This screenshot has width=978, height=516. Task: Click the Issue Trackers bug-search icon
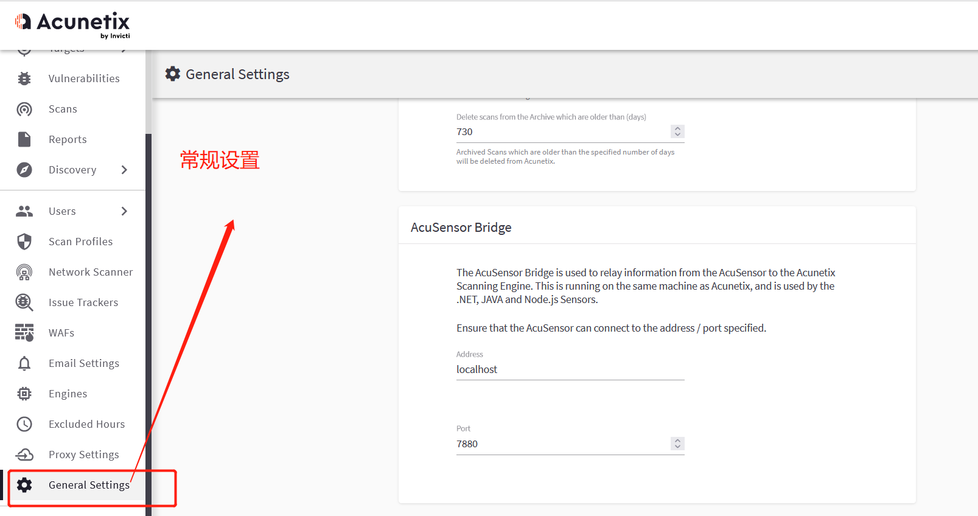[x=24, y=302]
